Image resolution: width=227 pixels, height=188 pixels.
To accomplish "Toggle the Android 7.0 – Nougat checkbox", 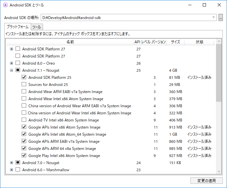I will (18, 162).
